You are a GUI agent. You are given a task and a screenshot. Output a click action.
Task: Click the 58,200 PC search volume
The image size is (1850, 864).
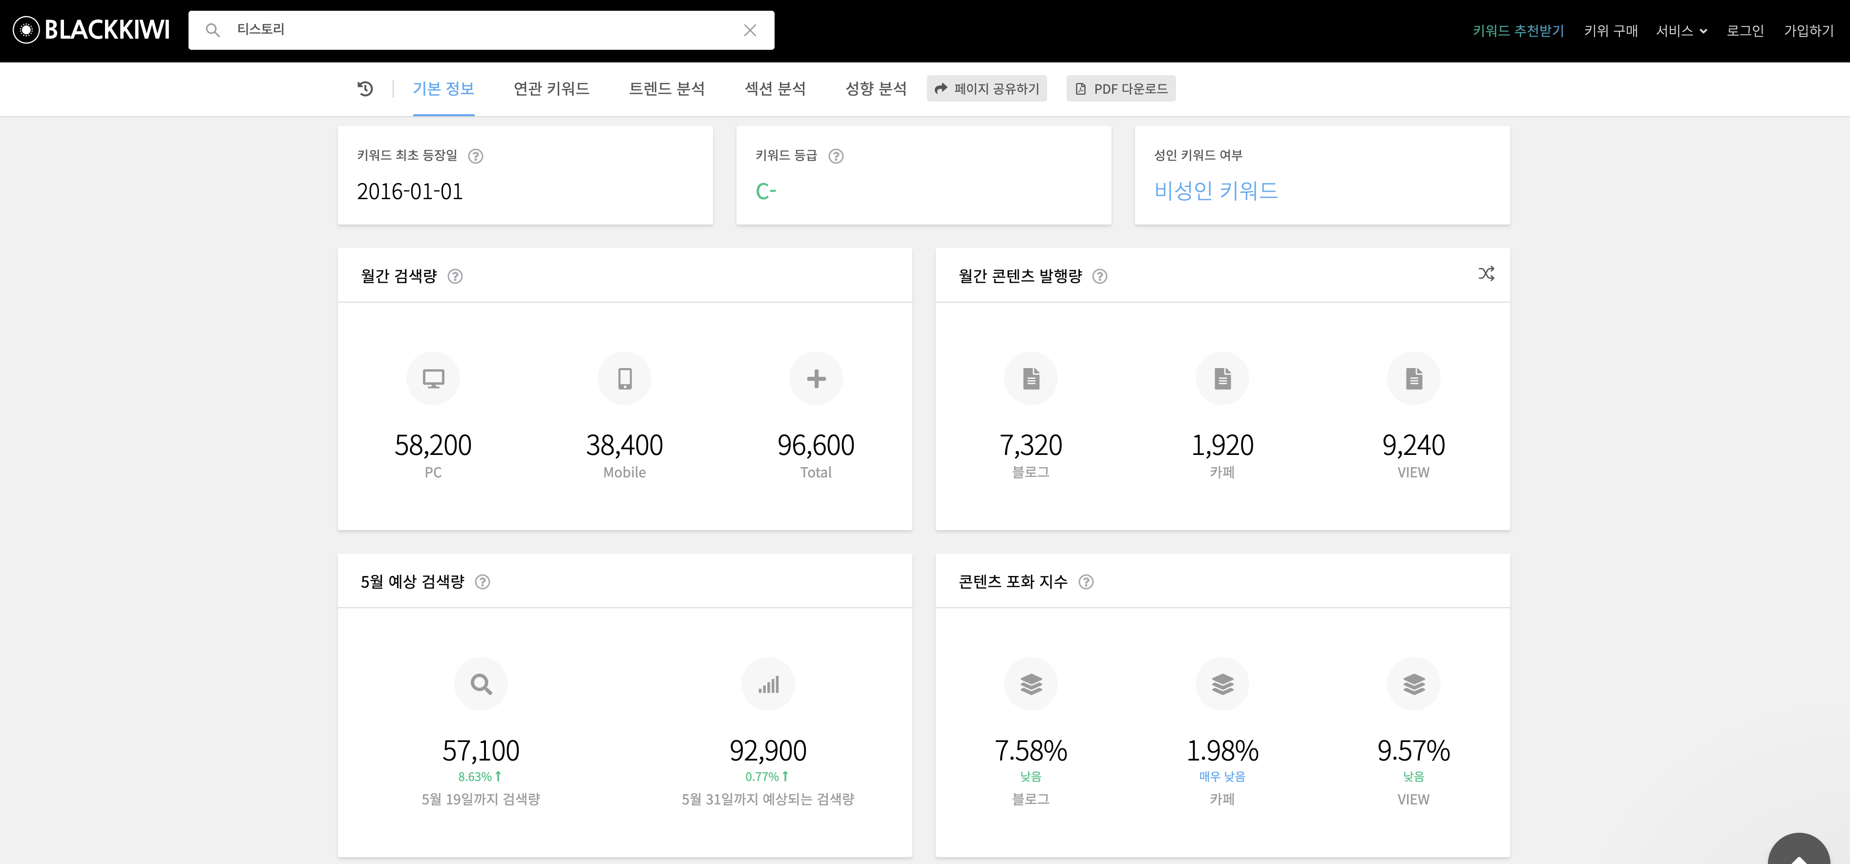(x=433, y=445)
